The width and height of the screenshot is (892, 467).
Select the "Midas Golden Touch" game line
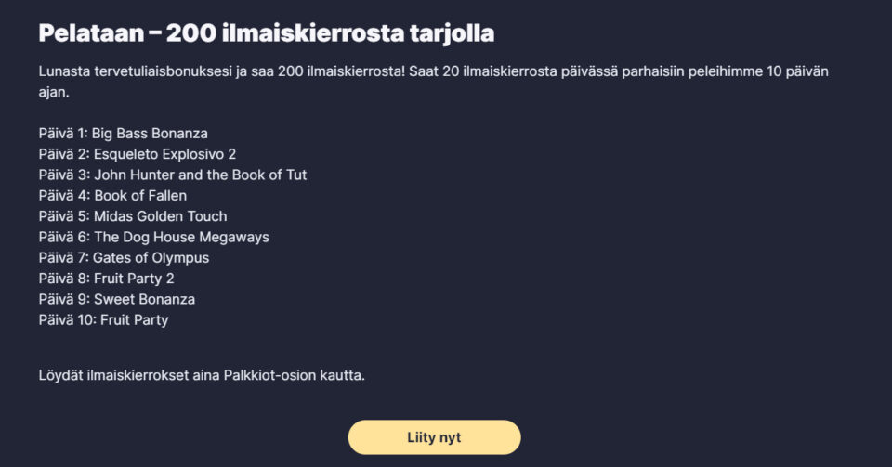click(160, 216)
